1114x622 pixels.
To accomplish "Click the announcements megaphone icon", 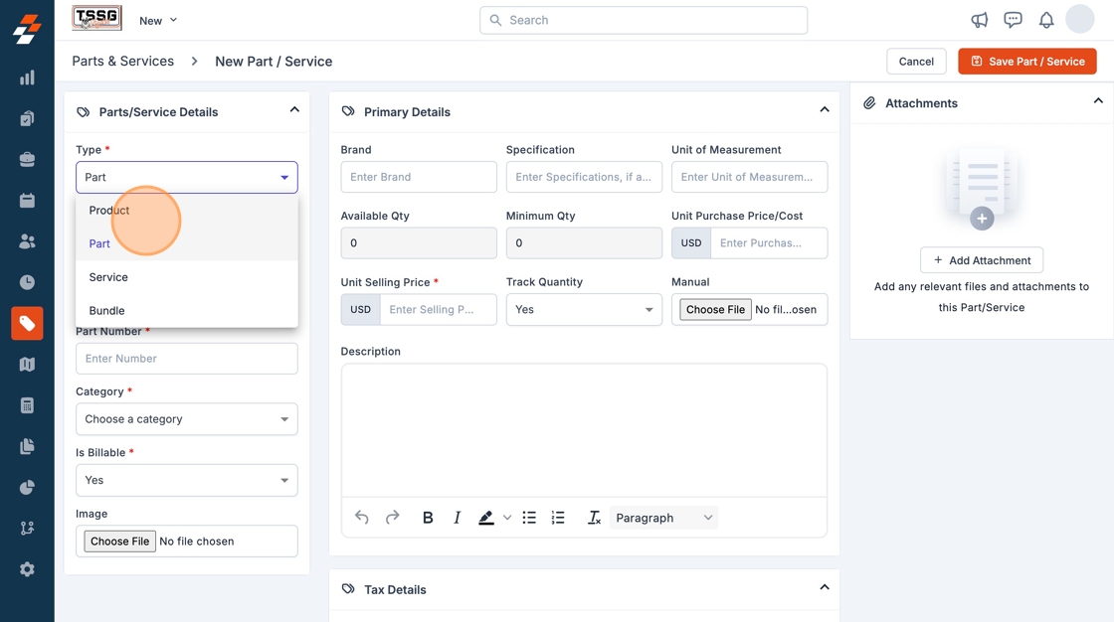I will [980, 20].
